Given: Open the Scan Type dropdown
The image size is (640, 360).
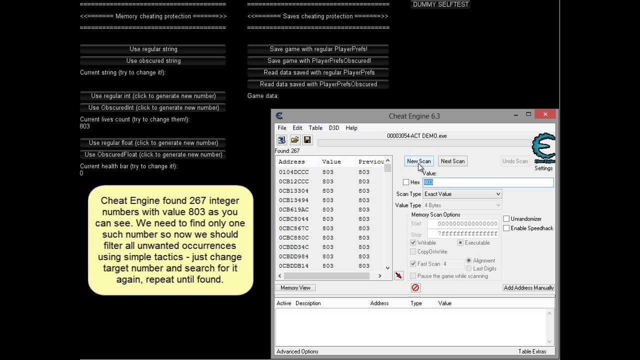Looking at the screenshot, I should point(462,194).
